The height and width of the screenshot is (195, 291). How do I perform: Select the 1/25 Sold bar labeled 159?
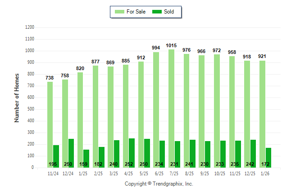(x=86, y=158)
